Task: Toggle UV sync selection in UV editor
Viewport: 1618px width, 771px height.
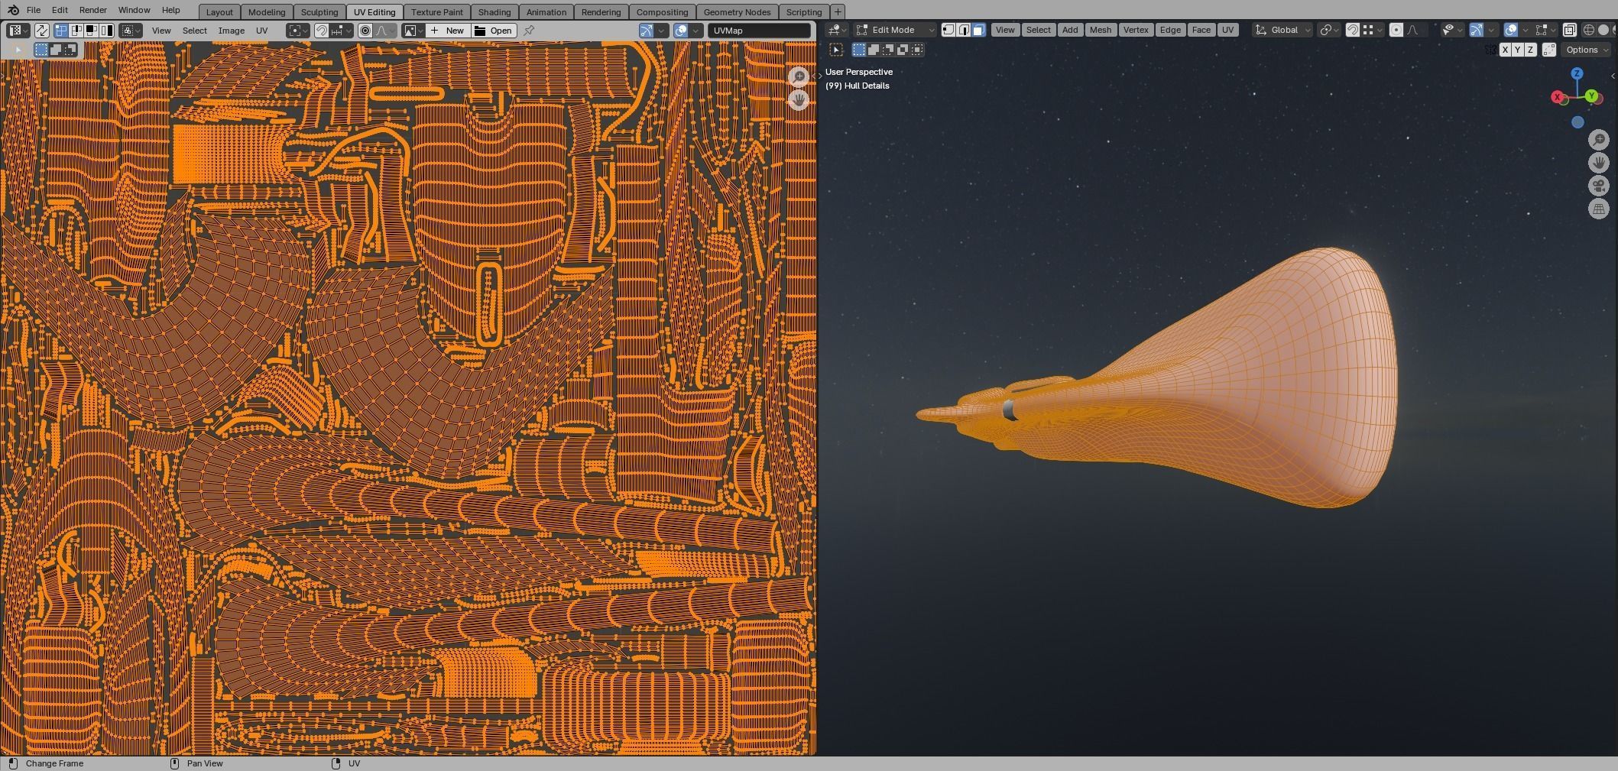Action: tap(42, 31)
